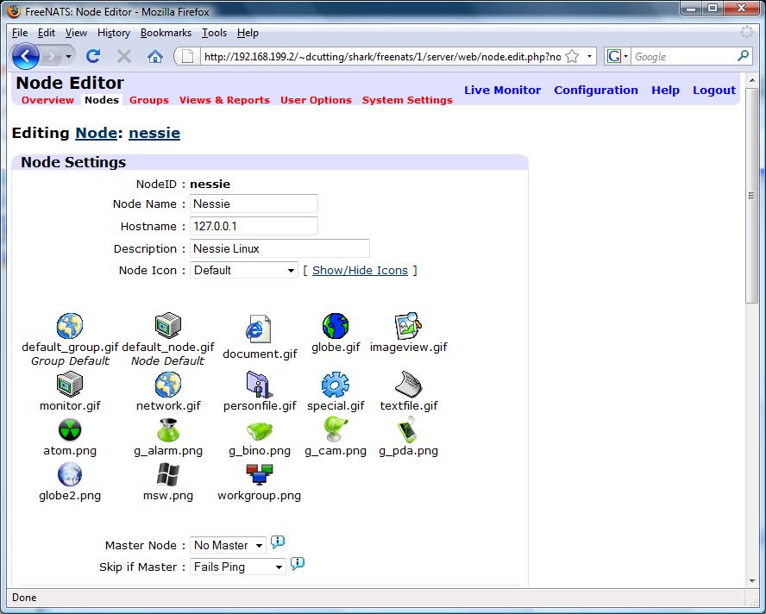Click the Node Name input field
Image resolution: width=766 pixels, height=614 pixels.
point(254,204)
